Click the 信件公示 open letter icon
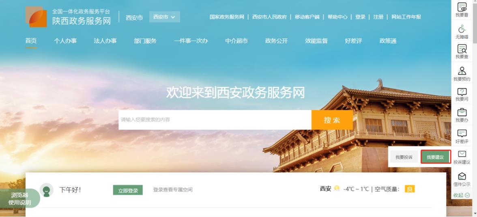The width and height of the screenshot is (477, 217). click(462, 176)
